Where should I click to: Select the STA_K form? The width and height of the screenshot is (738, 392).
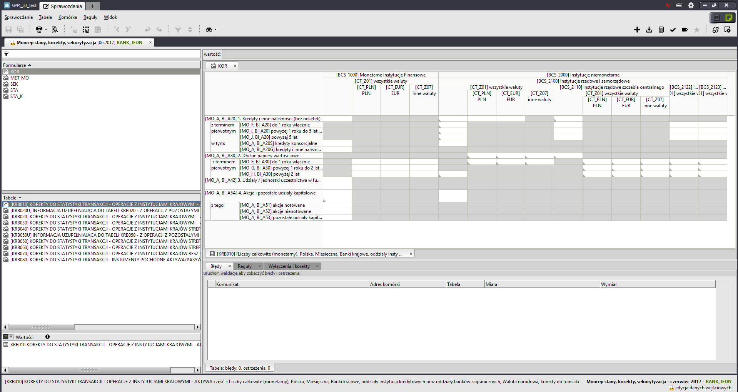(x=16, y=96)
